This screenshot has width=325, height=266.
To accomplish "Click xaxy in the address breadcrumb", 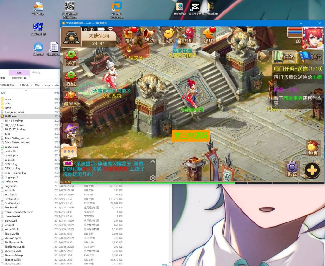I will coord(47,85).
